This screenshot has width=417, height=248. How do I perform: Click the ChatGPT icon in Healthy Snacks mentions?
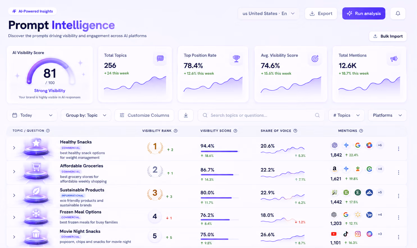pyautogui.click(x=334, y=145)
